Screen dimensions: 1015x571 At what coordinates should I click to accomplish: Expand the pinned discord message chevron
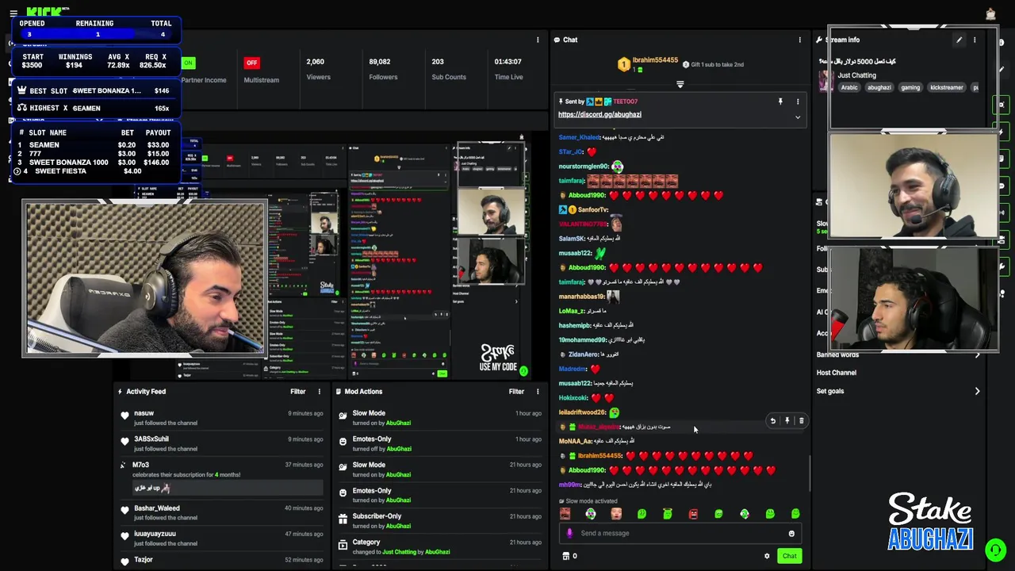tap(798, 117)
